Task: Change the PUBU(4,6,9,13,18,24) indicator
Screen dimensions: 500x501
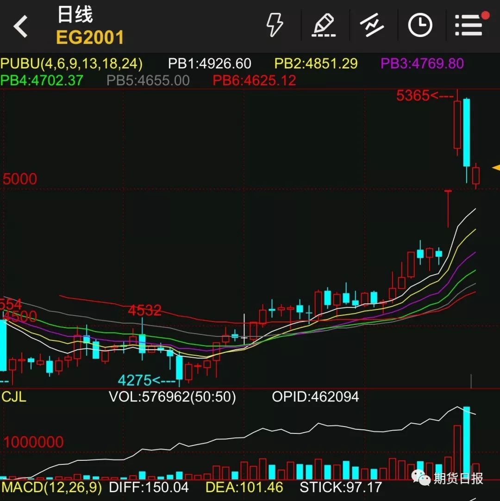Action: tap(72, 63)
